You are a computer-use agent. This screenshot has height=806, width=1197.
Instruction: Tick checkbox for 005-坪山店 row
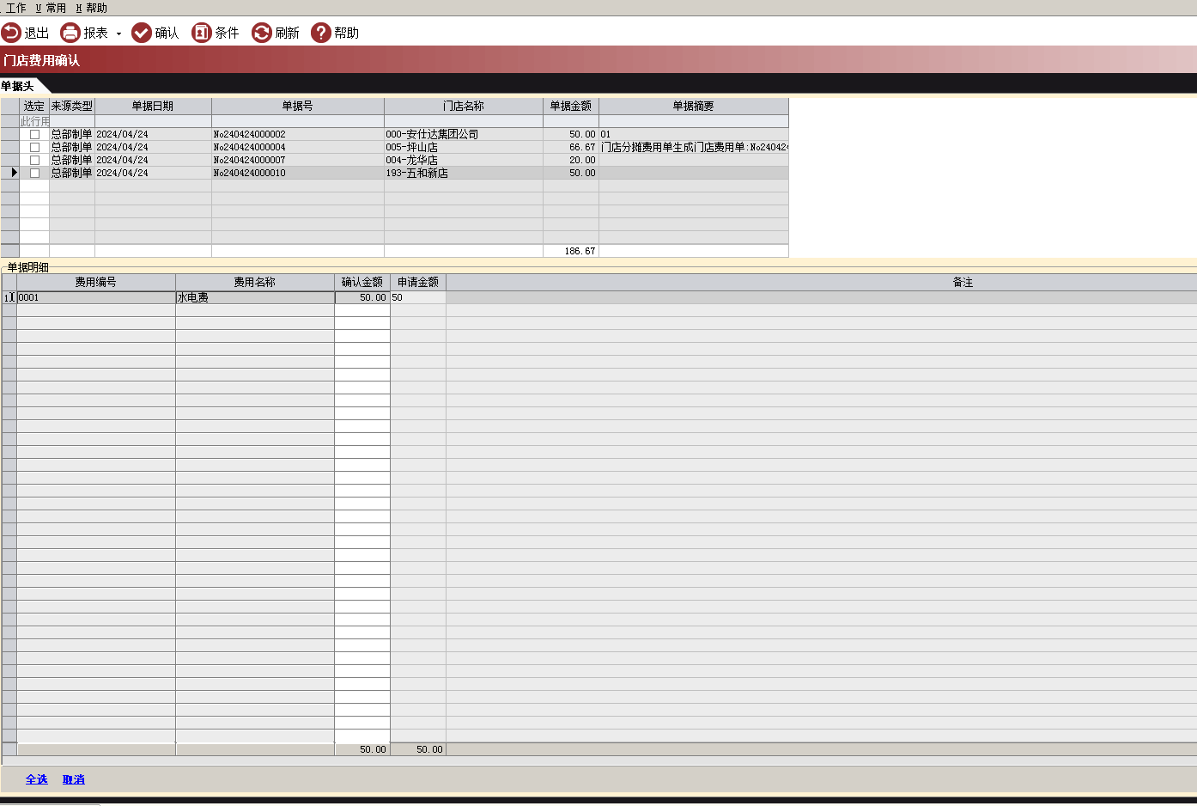(35, 147)
